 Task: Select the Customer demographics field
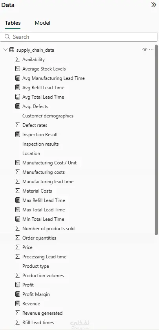[48, 116]
